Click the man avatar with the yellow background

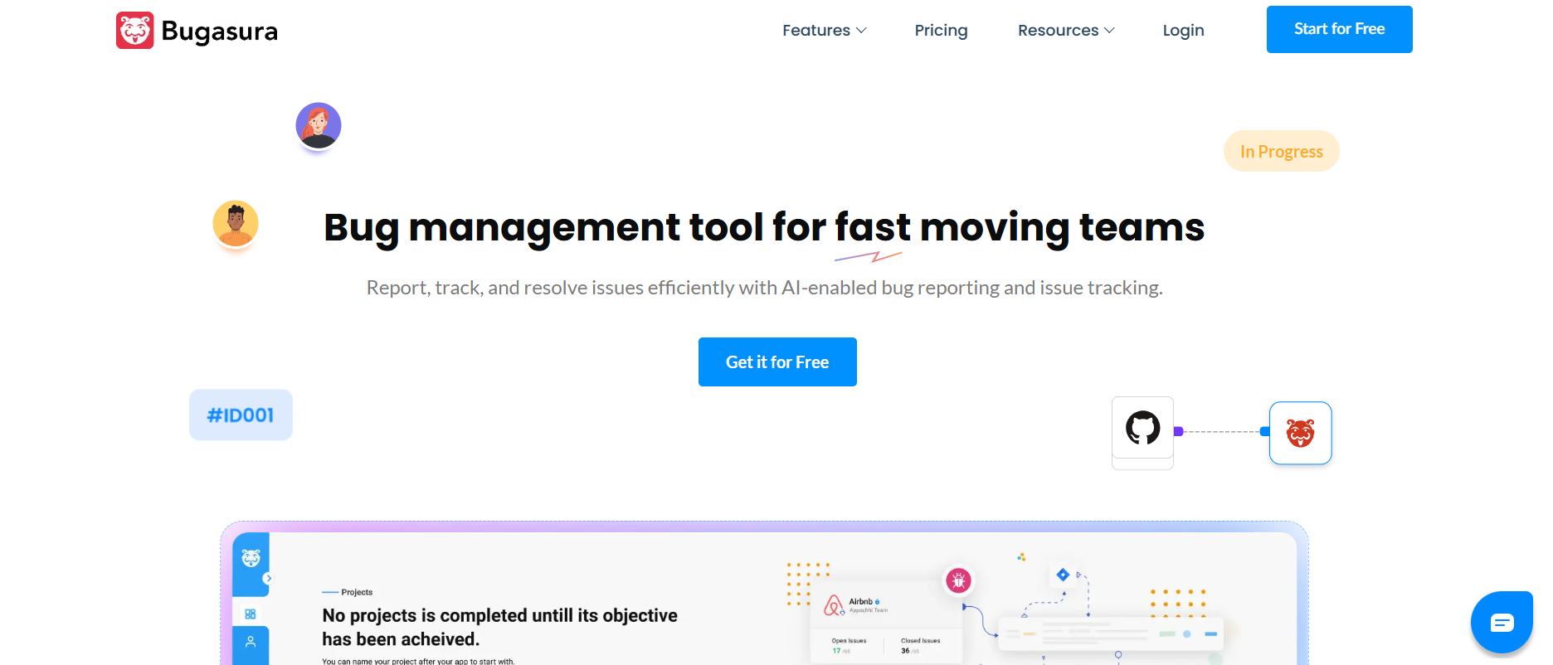[236, 223]
